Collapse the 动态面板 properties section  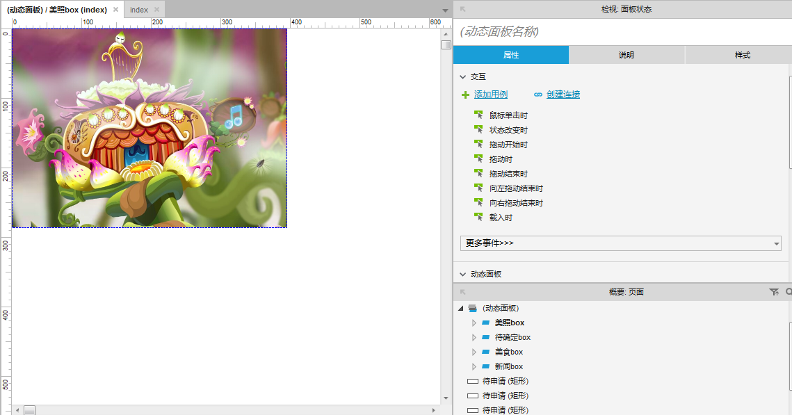tap(462, 274)
